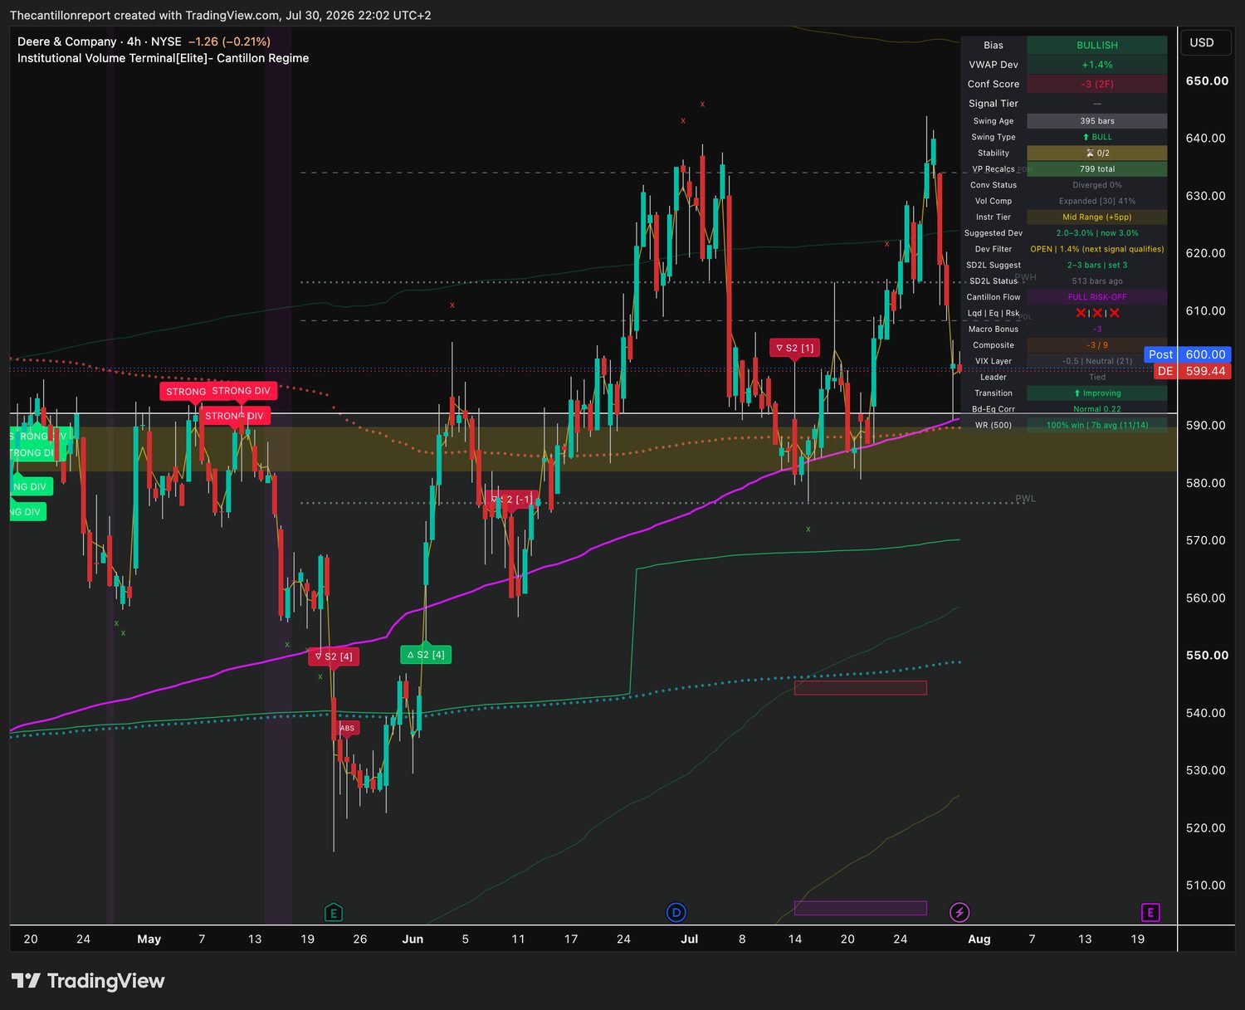1245x1010 pixels.
Task: Click the purple E marker near August
Action: click(1150, 913)
